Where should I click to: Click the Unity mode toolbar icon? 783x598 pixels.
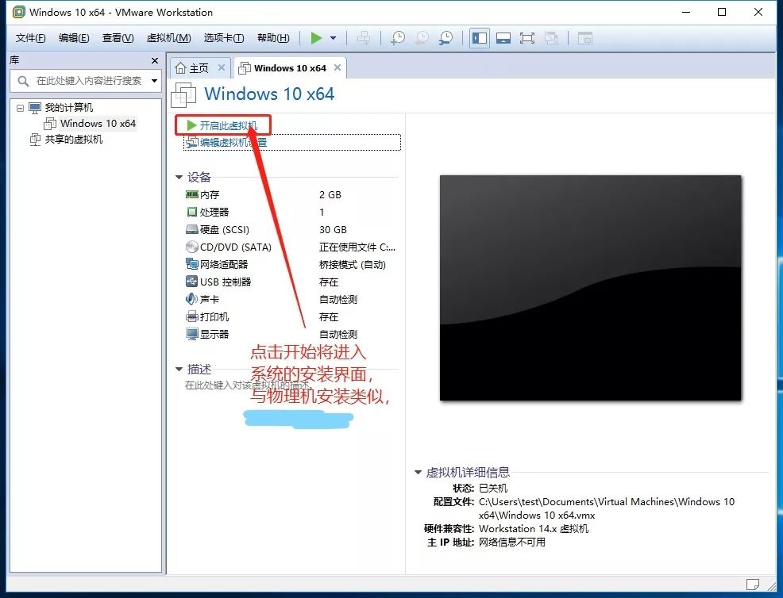[551, 38]
